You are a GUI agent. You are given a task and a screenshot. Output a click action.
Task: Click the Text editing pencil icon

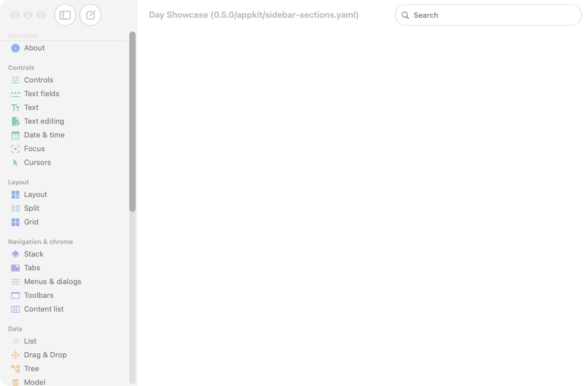point(15,121)
